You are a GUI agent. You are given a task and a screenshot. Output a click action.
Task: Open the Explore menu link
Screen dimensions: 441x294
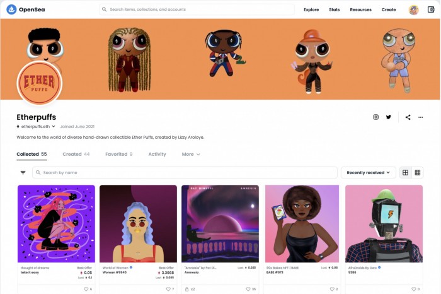(x=311, y=9)
